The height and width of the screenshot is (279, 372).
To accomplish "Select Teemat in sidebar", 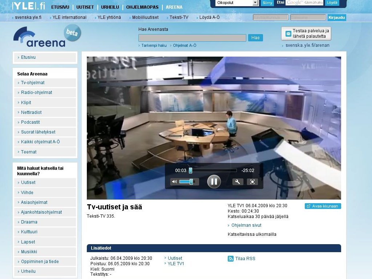I will (45, 152).
